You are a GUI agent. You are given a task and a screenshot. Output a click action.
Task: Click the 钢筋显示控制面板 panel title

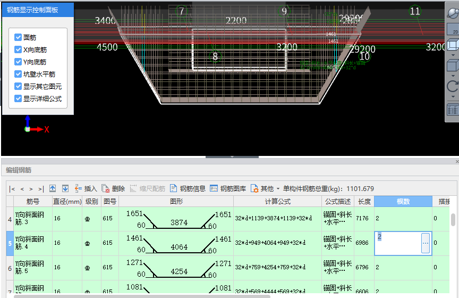32,10
